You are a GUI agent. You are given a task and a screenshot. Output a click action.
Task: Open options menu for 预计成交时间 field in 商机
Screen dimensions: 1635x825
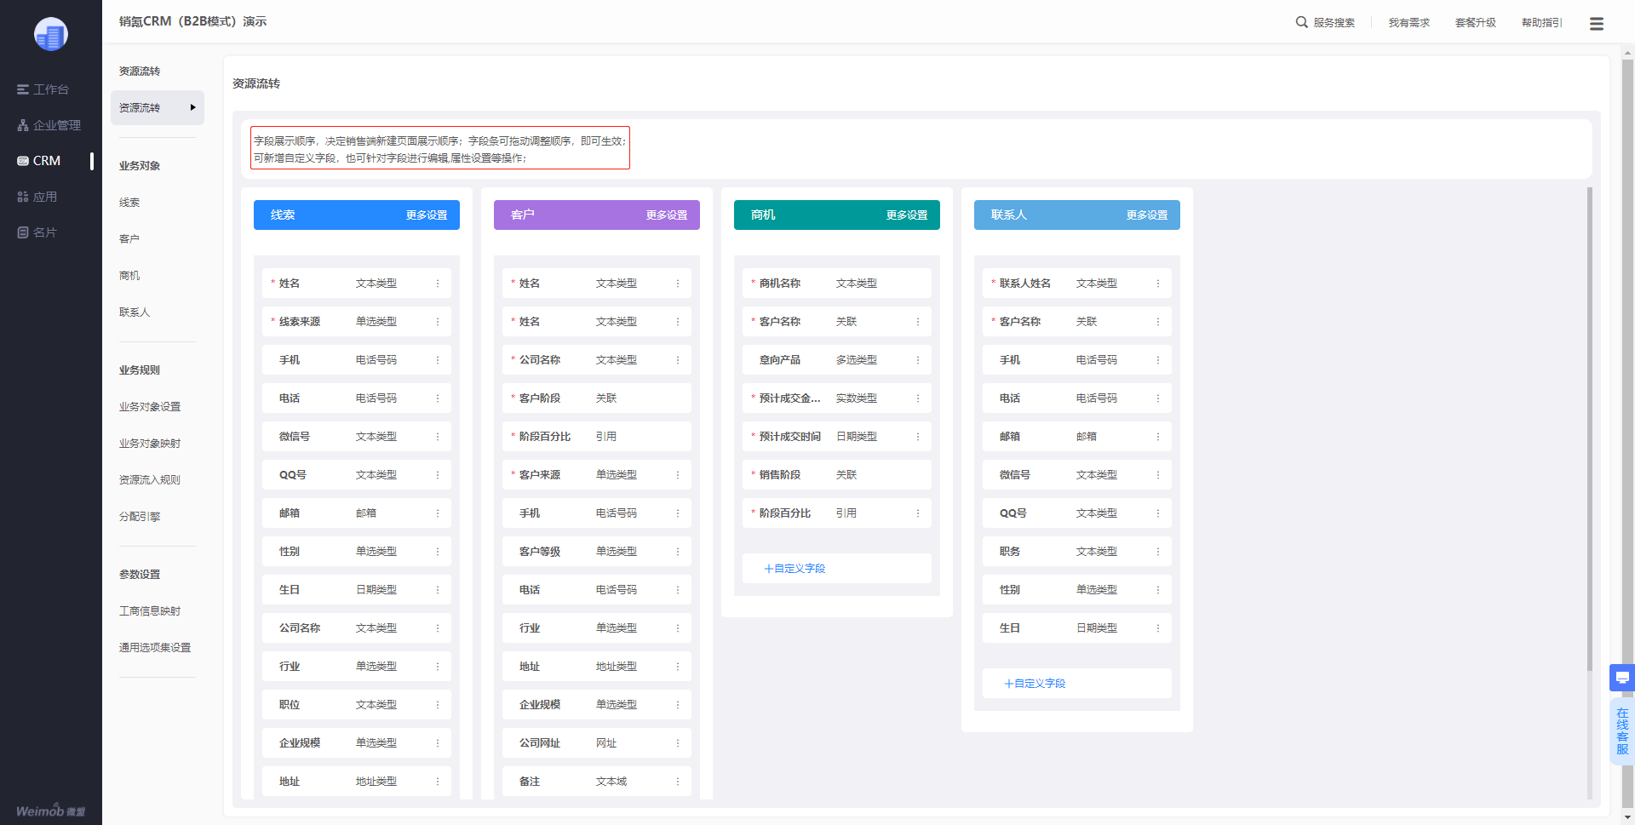point(918,437)
